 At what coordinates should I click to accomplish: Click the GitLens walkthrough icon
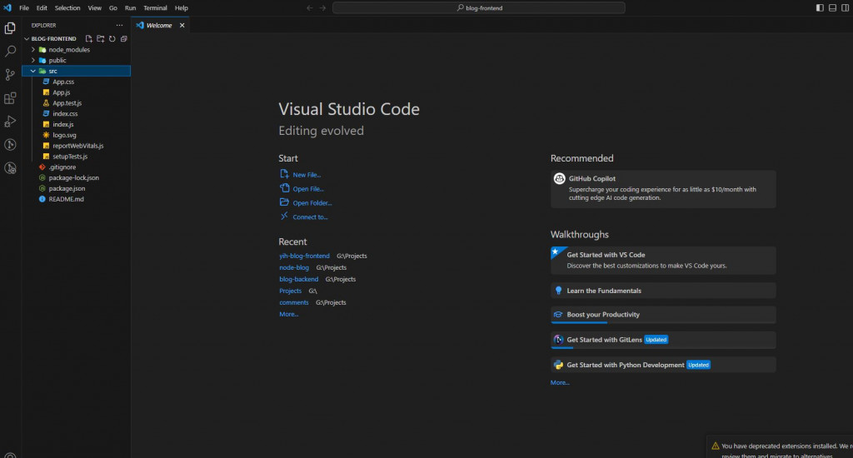pos(558,340)
